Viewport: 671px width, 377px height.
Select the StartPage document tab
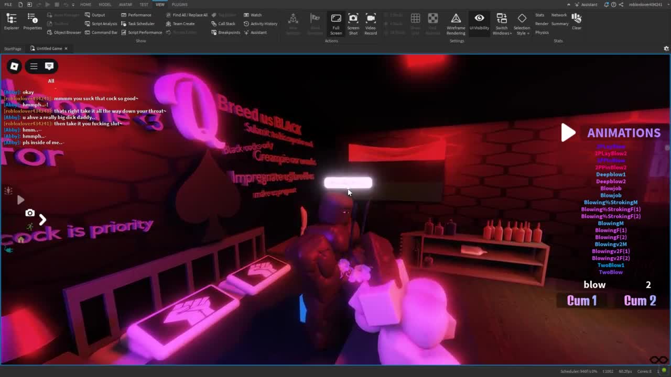pos(13,49)
